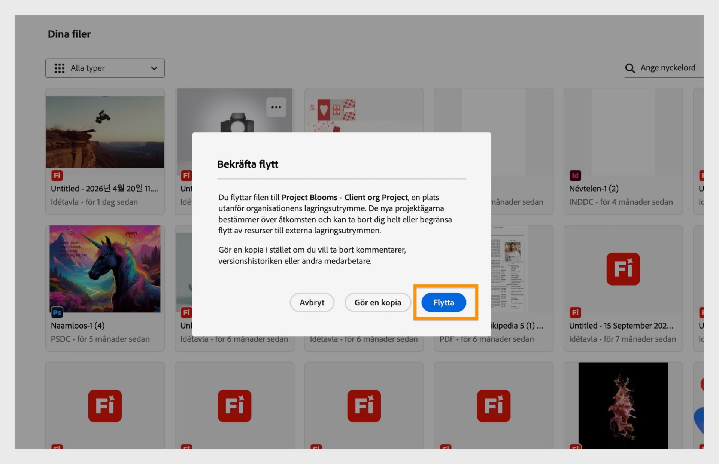This screenshot has width=719, height=464.
Task: Click the search magnifier icon
Action: pyautogui.click(x=630, y=68)
